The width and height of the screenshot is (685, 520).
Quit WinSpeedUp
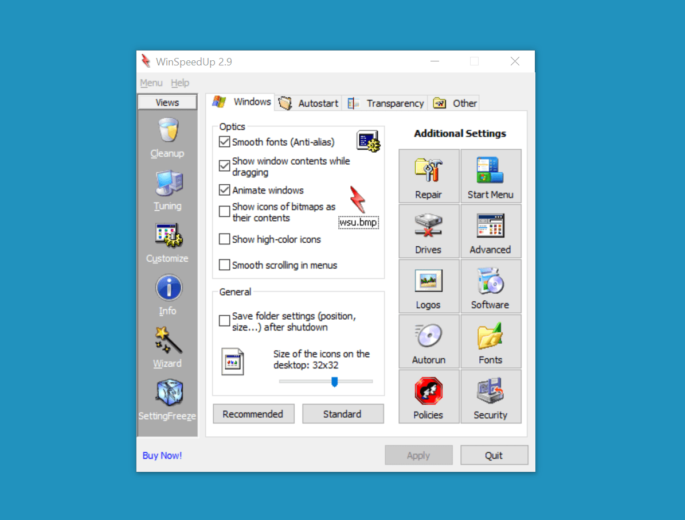tap(494, 455)
